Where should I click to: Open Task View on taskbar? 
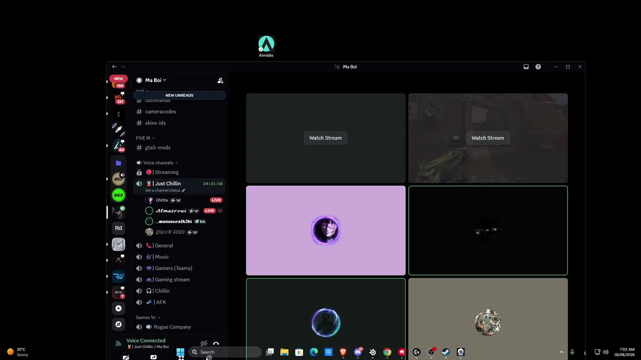[270, 352]
